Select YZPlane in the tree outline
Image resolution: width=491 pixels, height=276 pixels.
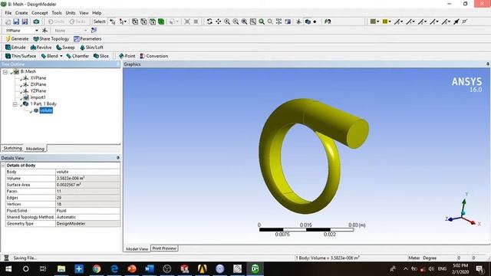pos(38,91)
